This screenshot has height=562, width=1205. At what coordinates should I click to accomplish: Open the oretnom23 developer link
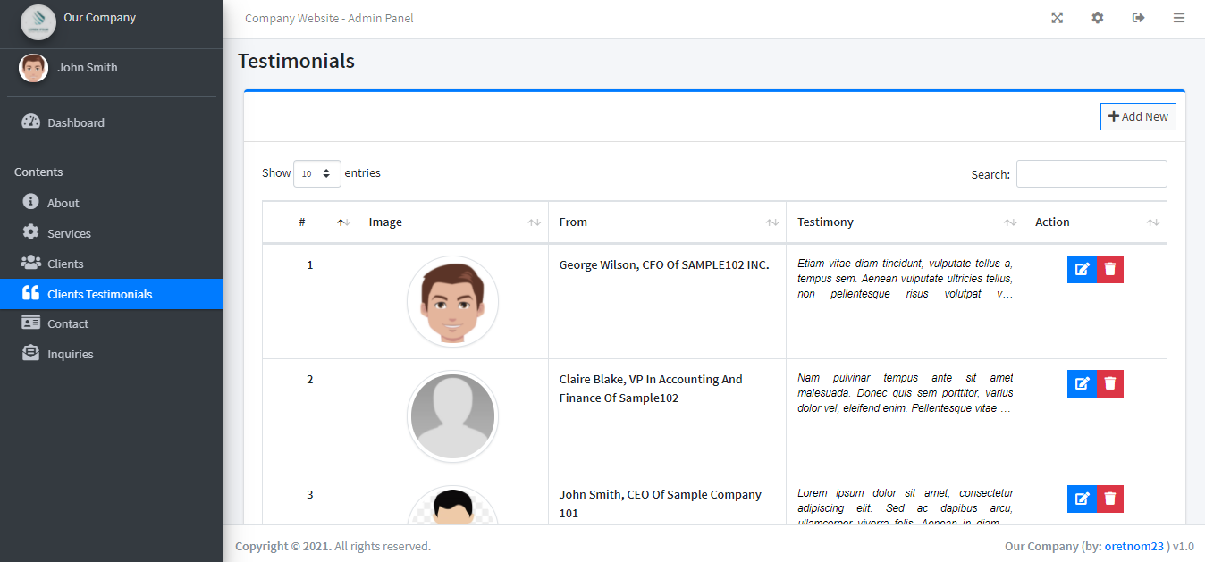tap(1134, 546)
